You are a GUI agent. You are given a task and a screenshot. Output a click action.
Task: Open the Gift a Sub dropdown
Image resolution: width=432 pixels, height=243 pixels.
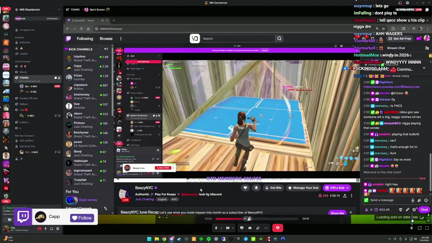pyautogui.click(x=337, y=188)
